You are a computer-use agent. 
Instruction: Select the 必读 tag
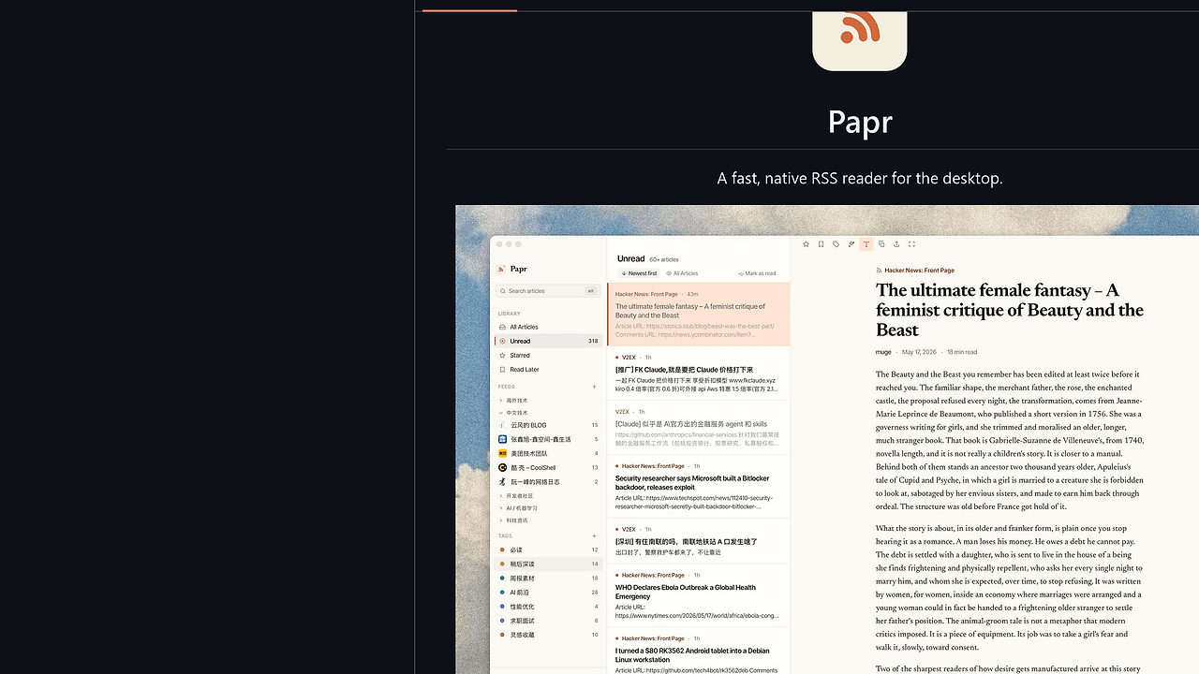pyautogui.click(x=548, y=549)
